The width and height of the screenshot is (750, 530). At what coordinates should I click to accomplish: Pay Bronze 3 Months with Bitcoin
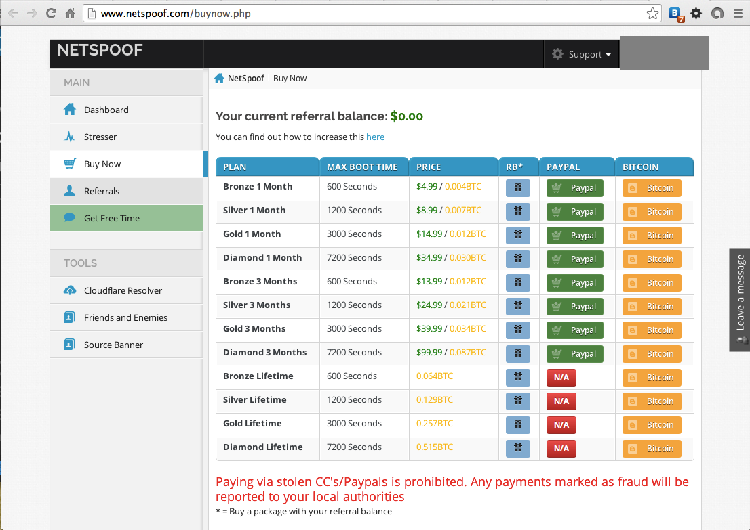(652, 283)
